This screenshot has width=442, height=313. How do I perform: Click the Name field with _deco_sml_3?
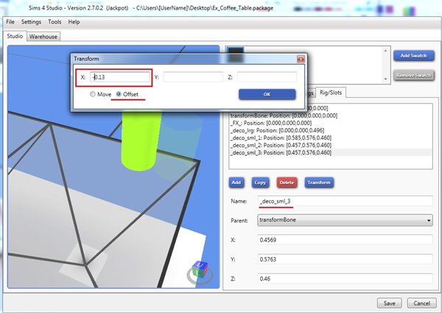[x=344, y=200]
